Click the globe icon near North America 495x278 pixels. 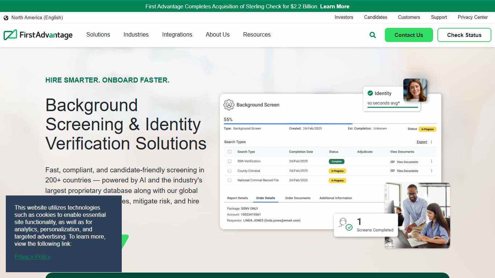(6, 17)
